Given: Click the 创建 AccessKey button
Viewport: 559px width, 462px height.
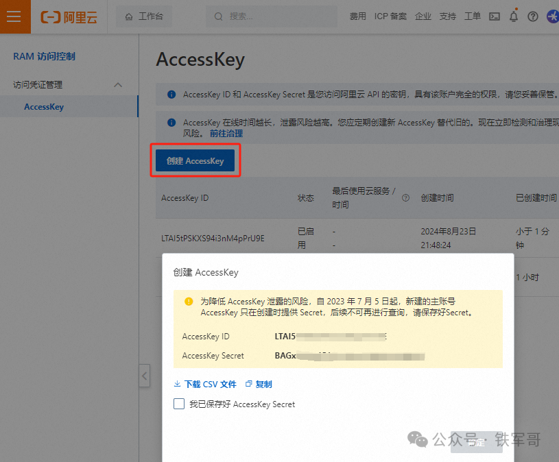Looking at the screenshot, I should coord(194,160).
